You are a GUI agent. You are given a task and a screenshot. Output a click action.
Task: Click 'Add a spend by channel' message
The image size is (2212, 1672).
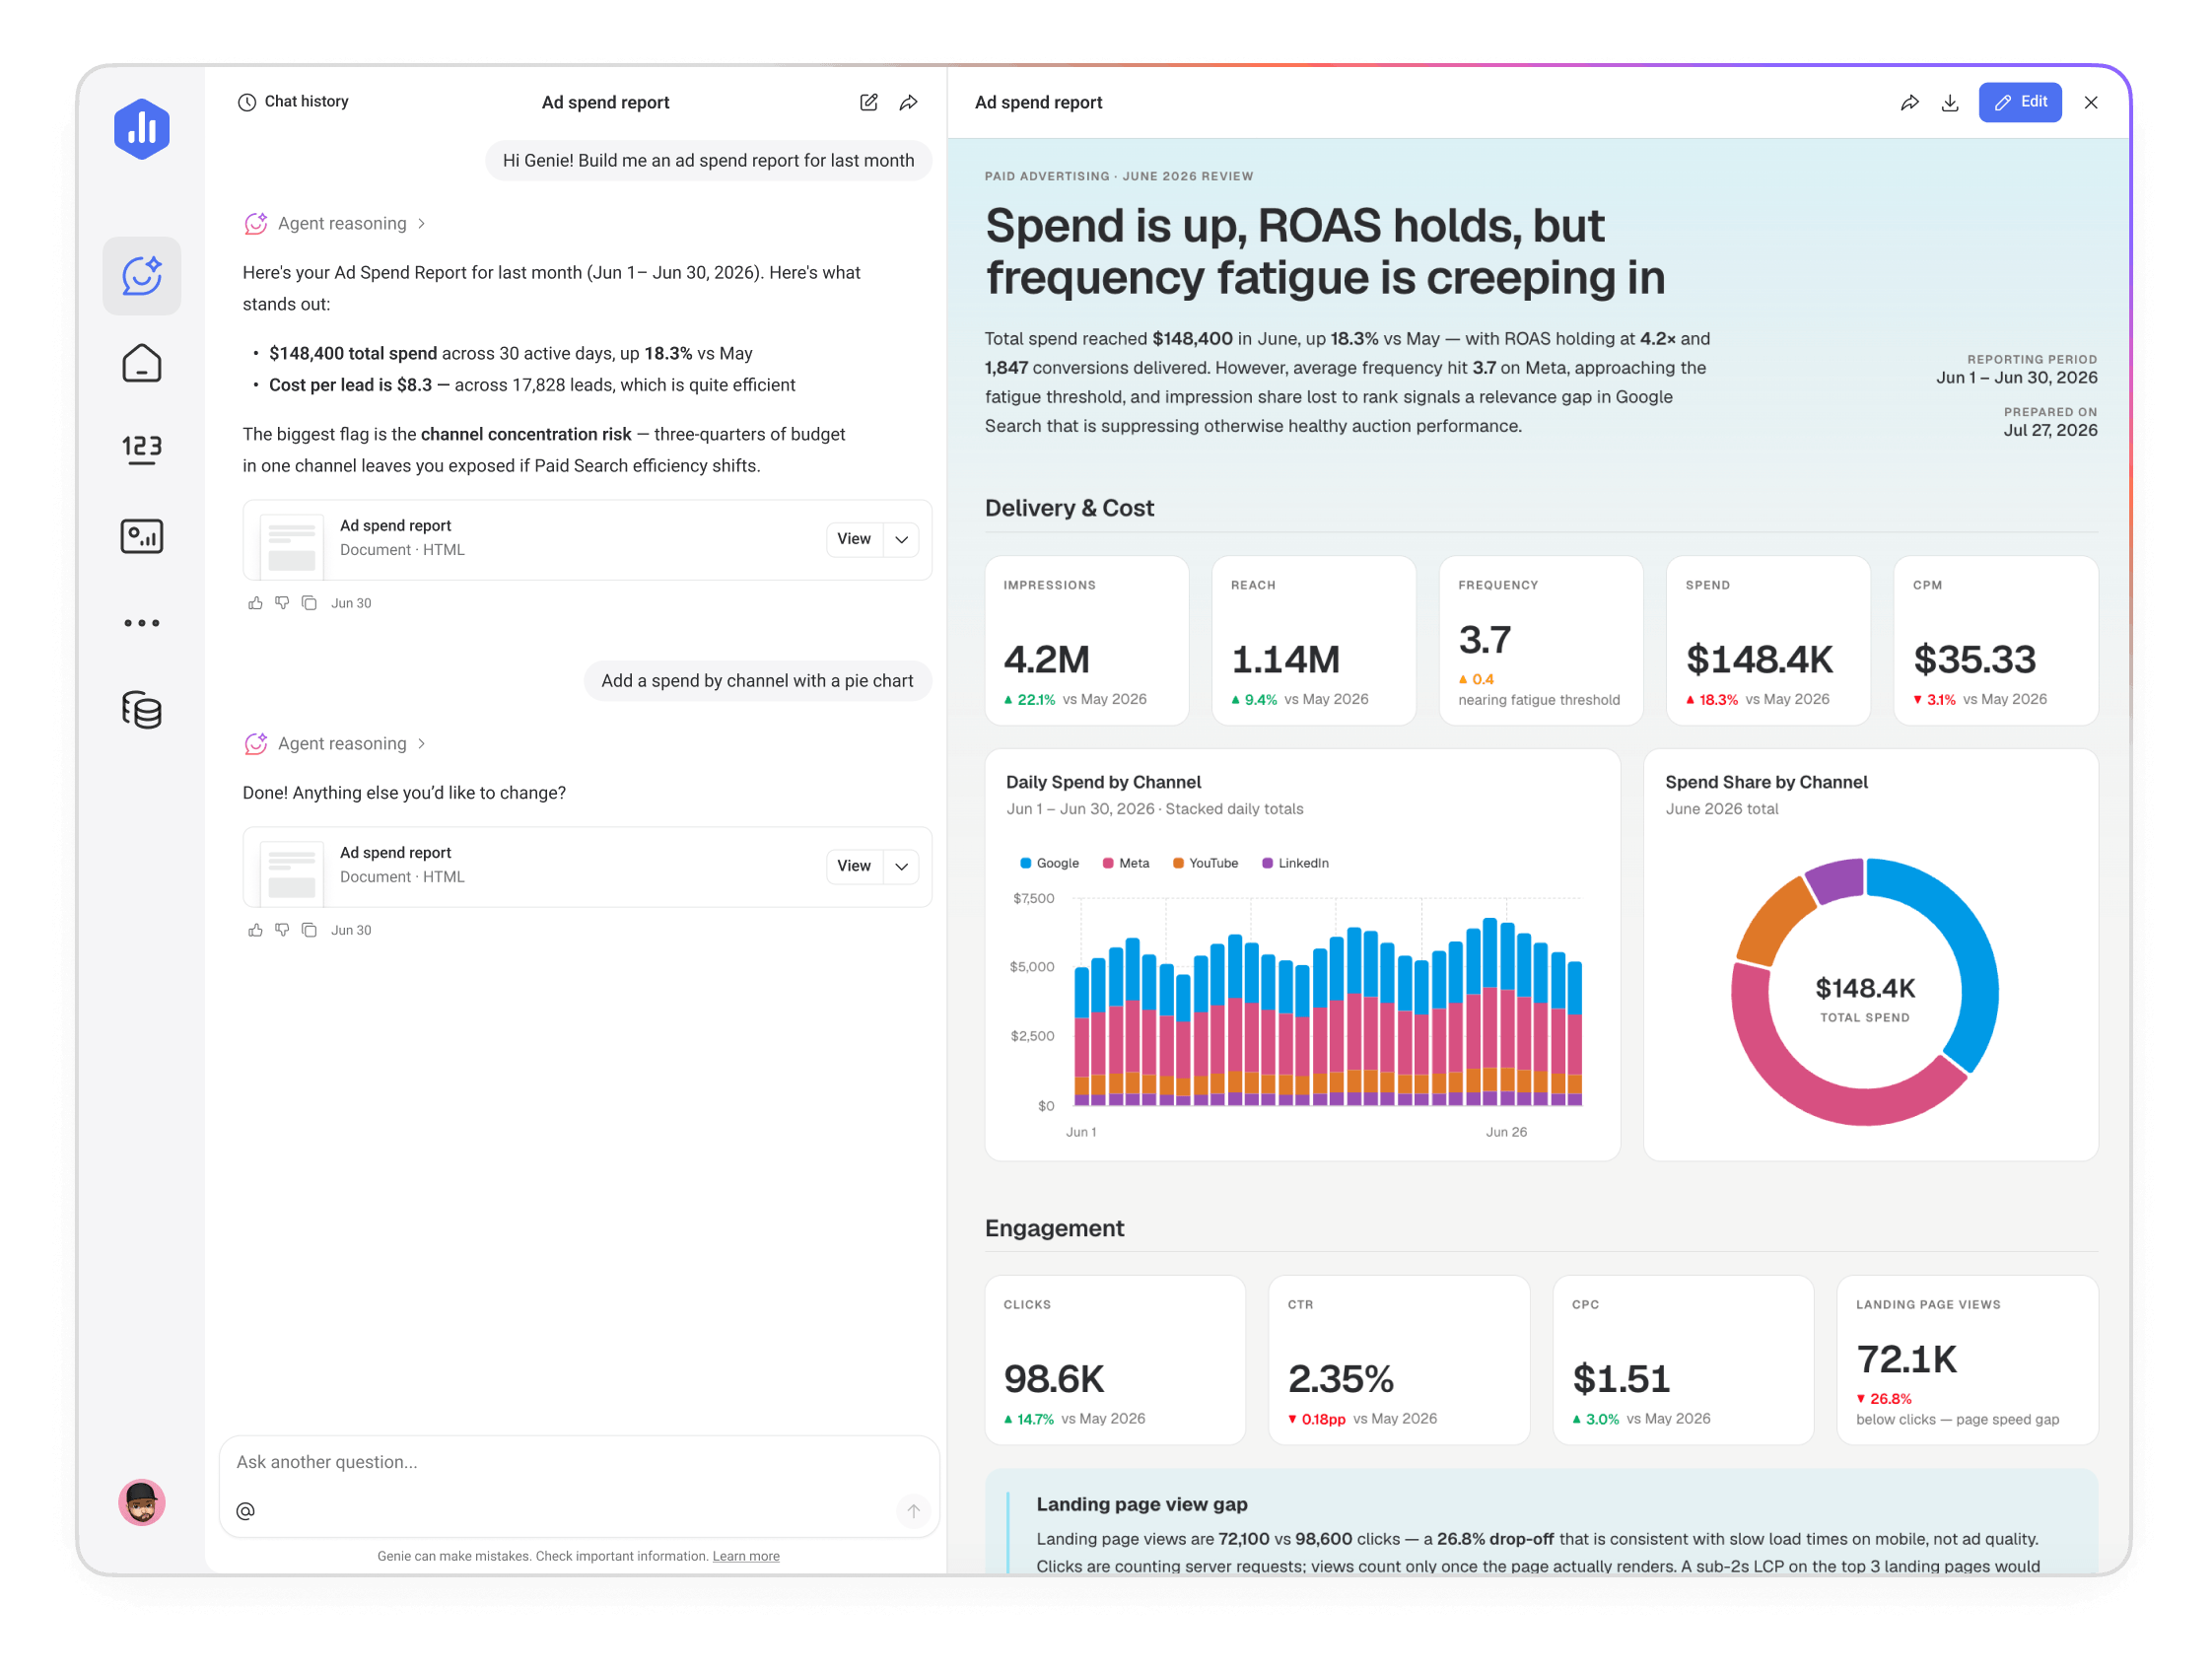tap(757, 681)
